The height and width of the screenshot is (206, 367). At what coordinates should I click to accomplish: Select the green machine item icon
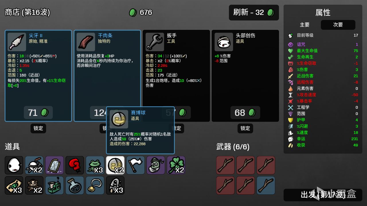(54, 185)
